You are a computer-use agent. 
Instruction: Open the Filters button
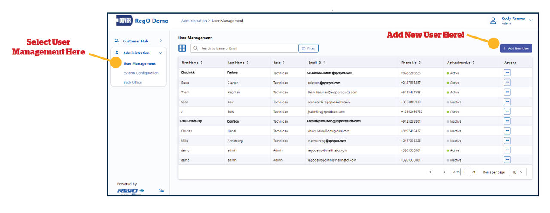pos(309,48)
